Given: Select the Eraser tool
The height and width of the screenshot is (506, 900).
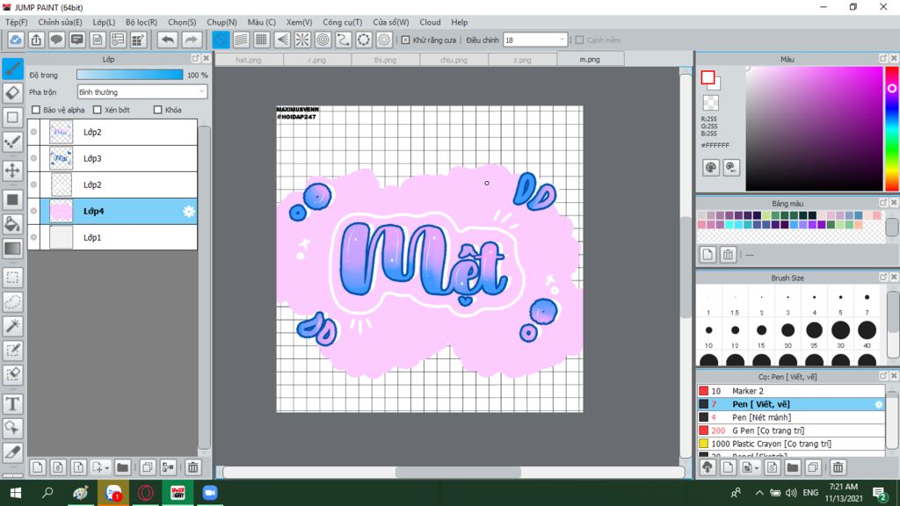Looking at the screenshot, I should click(12, 93).
